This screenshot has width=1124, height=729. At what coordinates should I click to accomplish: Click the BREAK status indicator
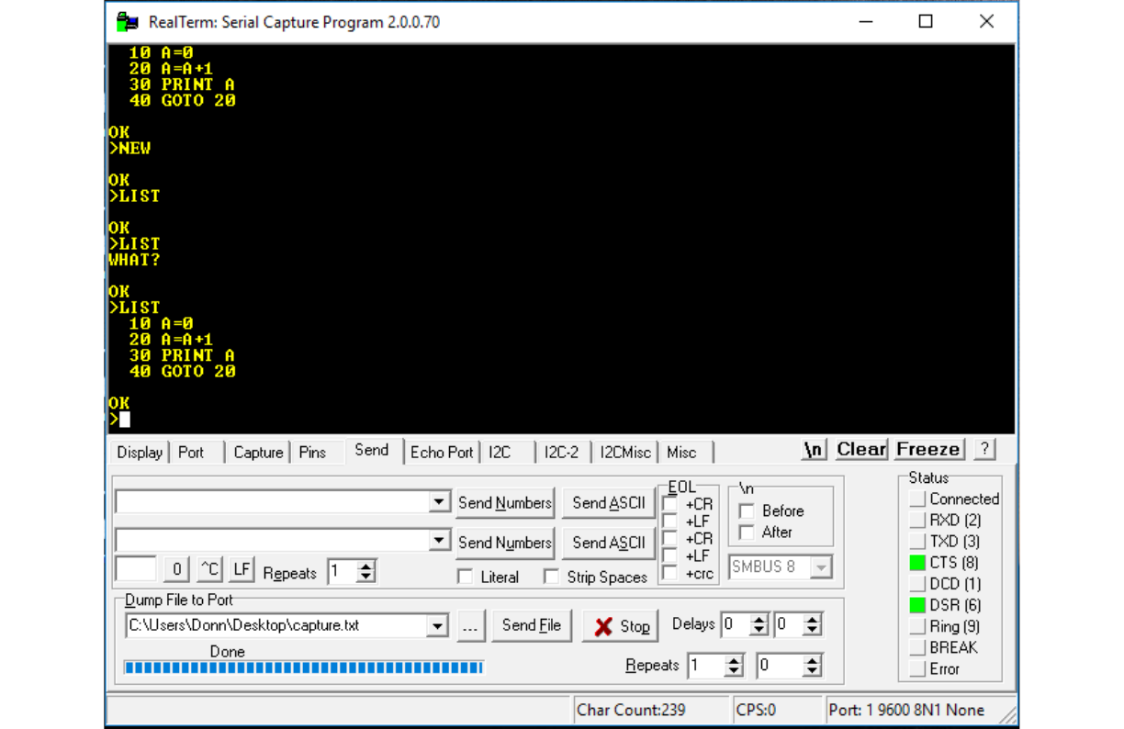click(x=916, y=647)
